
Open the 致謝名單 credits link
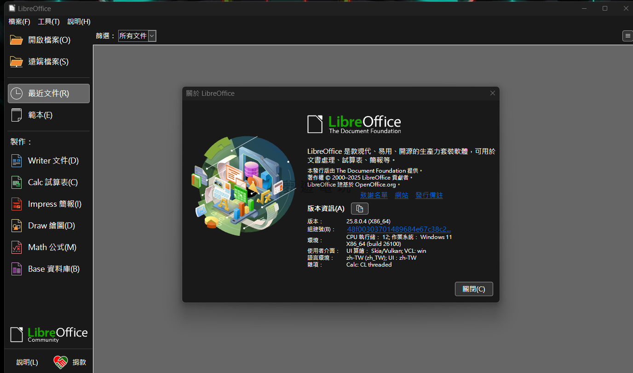[374, 195]
